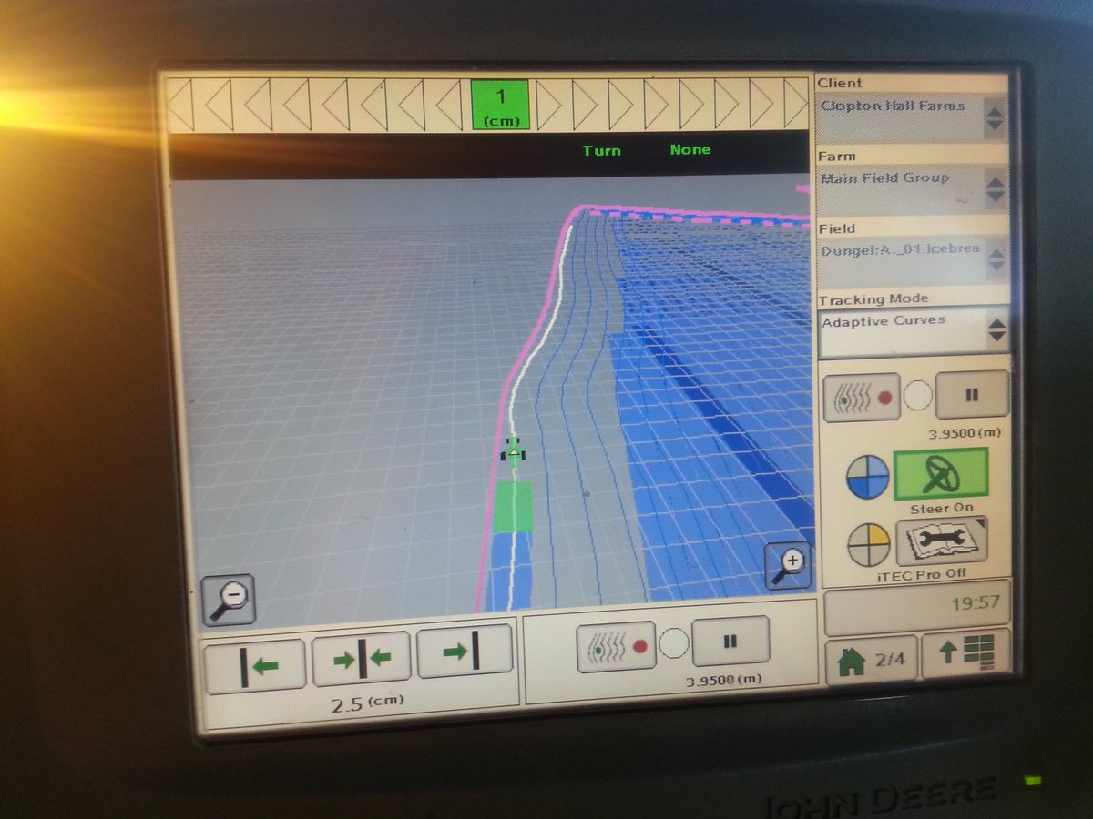This screenshot has height=819, width=1093.
Task: Open the Tracking Mode dropdown showing Adaptive Curves
Action: point(914,332)
